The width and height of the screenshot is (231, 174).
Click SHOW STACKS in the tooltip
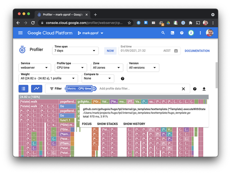[107, 124]
